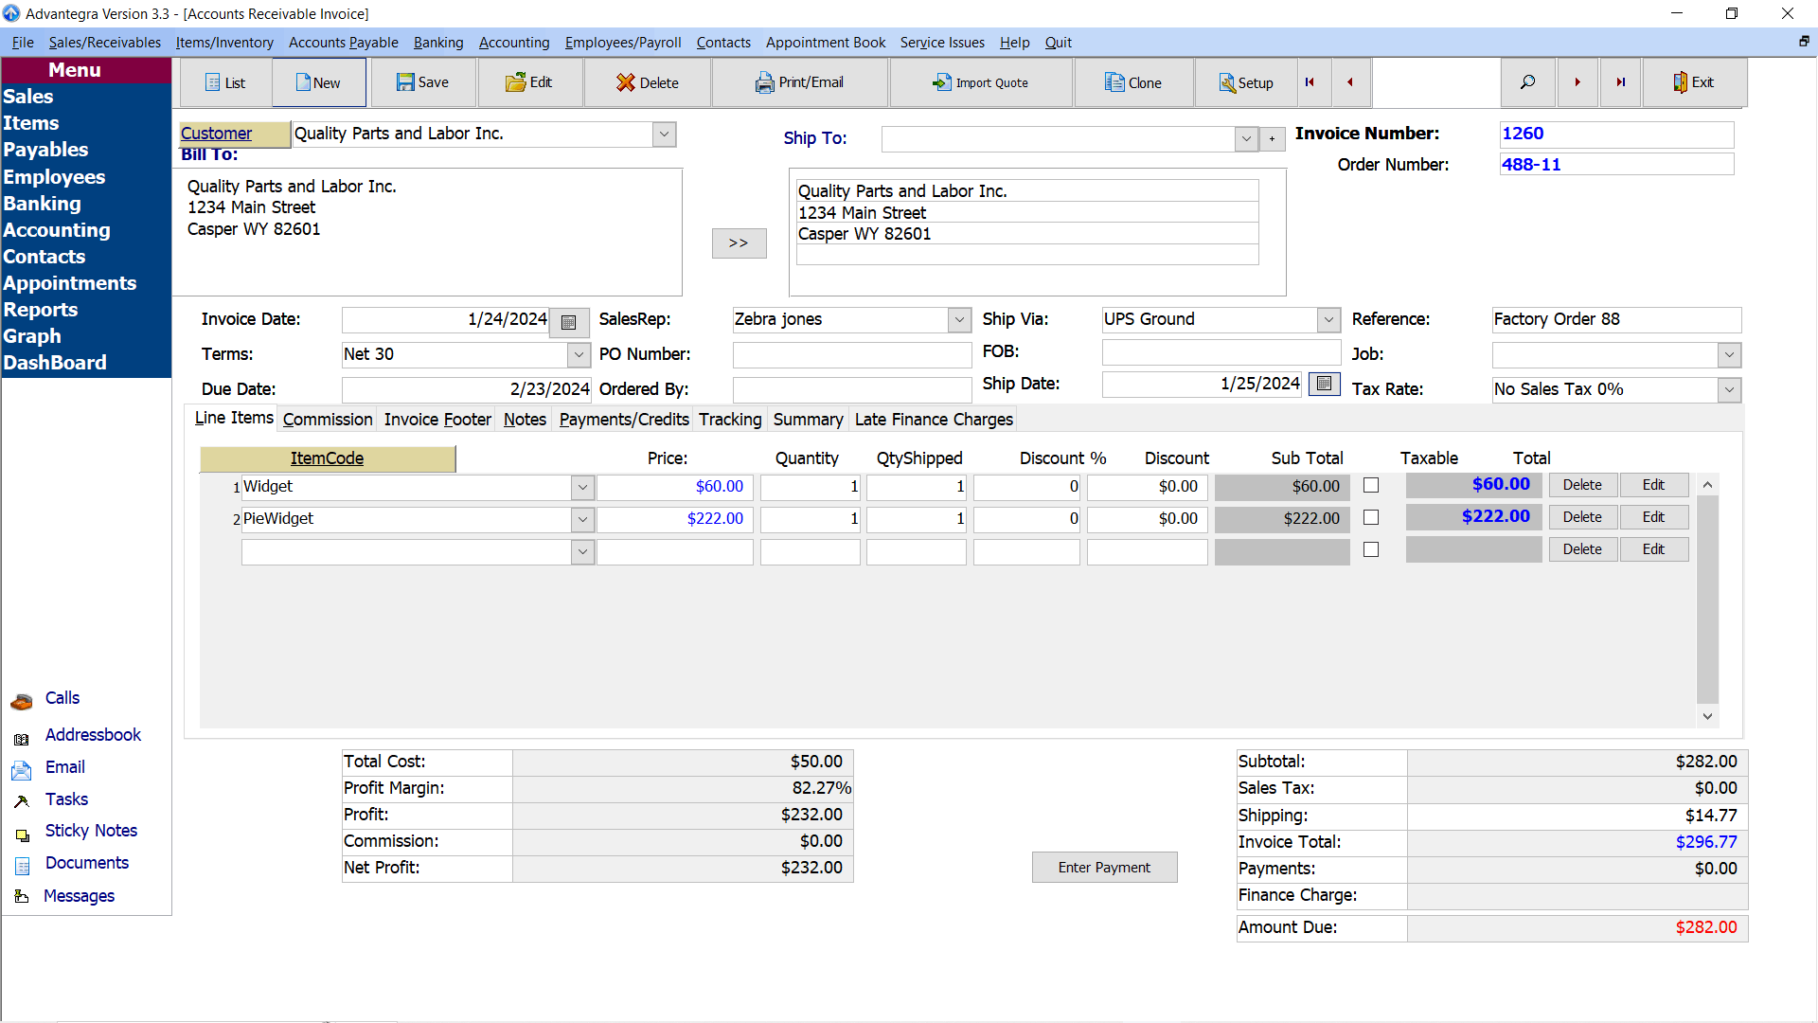Screen dimensions: 1818x1023
Task: Delete the Widget line item
Action: coord(1582,485)
